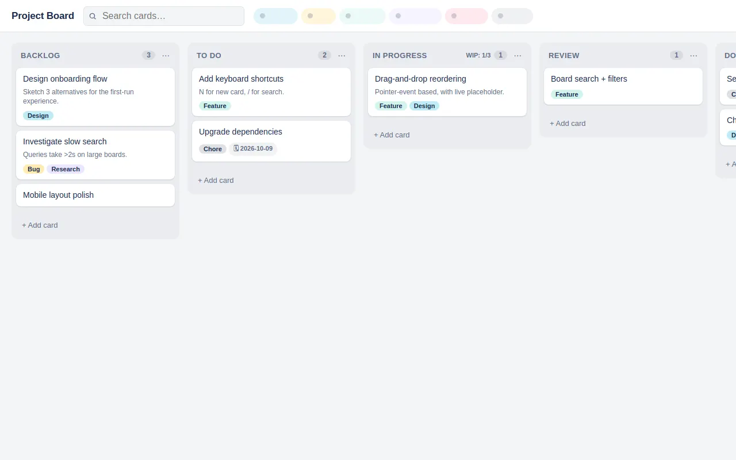Open the Board search + filters card

(623, 87)
